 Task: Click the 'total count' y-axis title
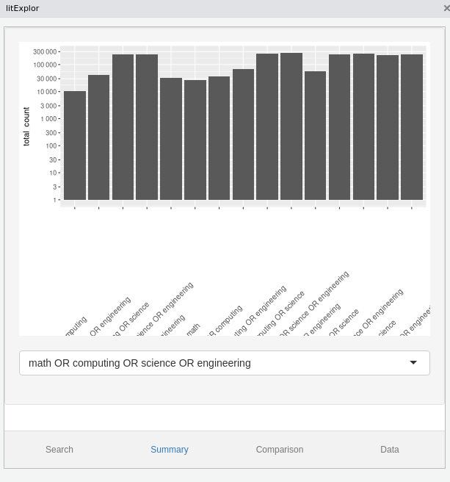click(26, 126)
